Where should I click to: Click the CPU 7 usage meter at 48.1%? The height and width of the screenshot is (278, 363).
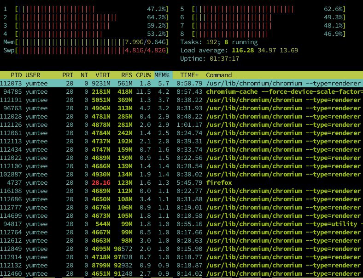(263, 26)
